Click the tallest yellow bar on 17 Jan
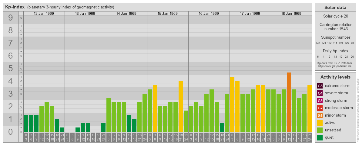The width and height of the screenshot is (359, 145). click(232, 104)
